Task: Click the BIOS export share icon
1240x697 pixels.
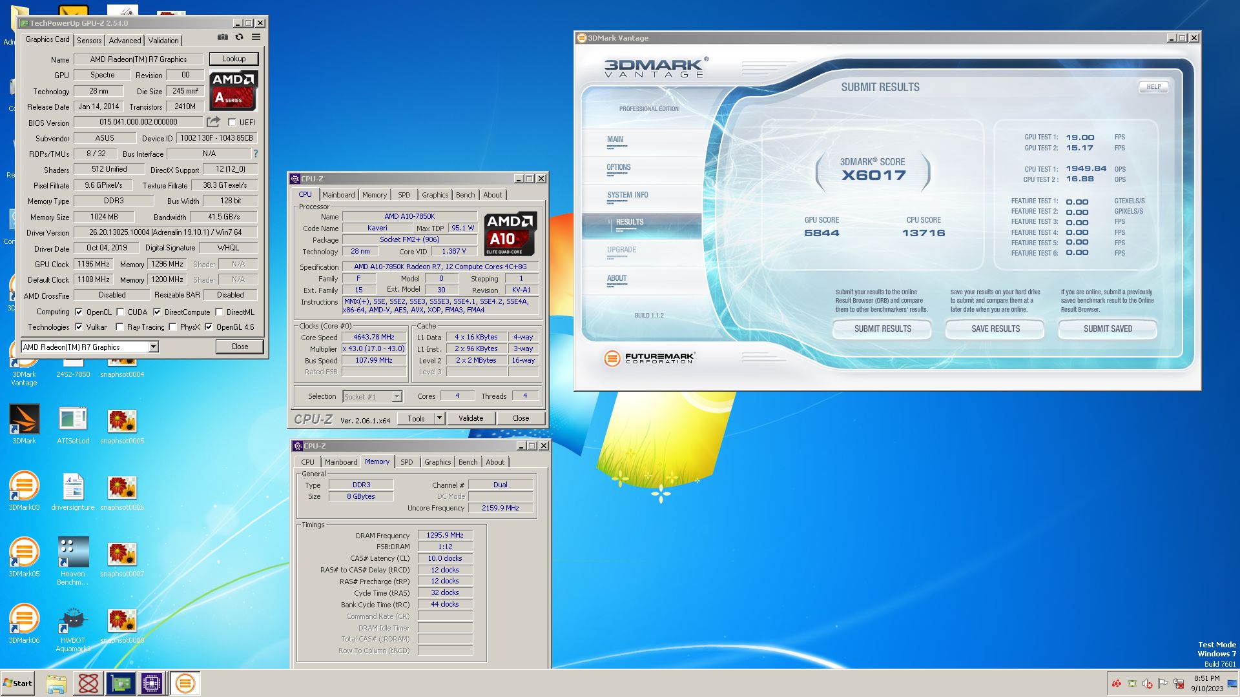Action: click(x=213, y=121)
